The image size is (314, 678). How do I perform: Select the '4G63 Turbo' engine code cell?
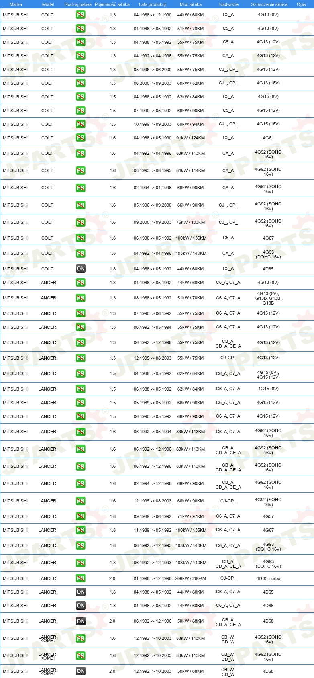click(268, 578)
